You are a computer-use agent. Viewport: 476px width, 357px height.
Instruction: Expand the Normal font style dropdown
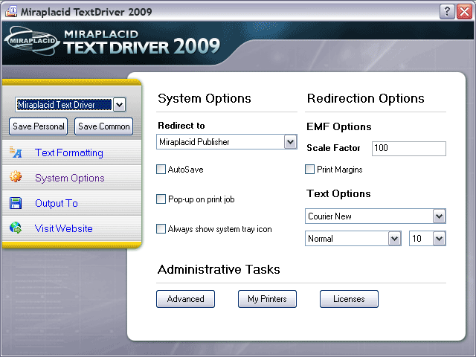[x=394, y=238]
